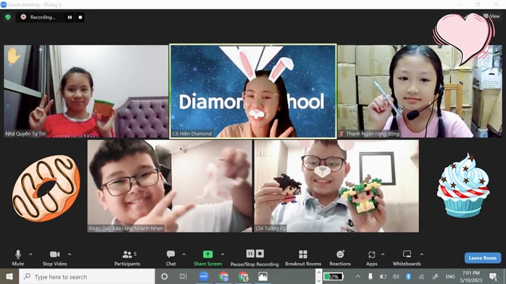This screenshot has width=506, height=284.
Task: Expand audio options arrow next to Mute
Action: click(x=31, y=255)
